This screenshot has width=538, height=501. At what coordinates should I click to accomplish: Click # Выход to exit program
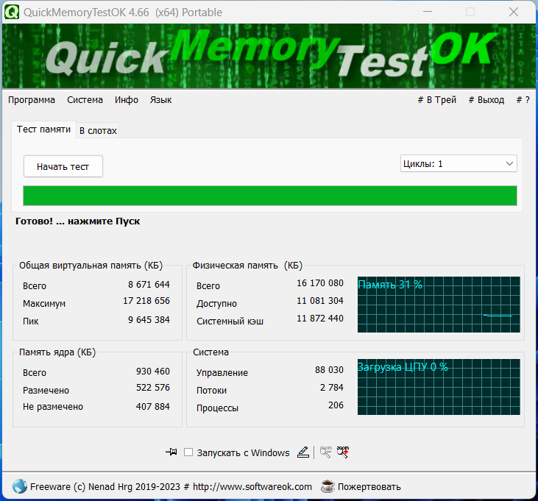point(486,100)
